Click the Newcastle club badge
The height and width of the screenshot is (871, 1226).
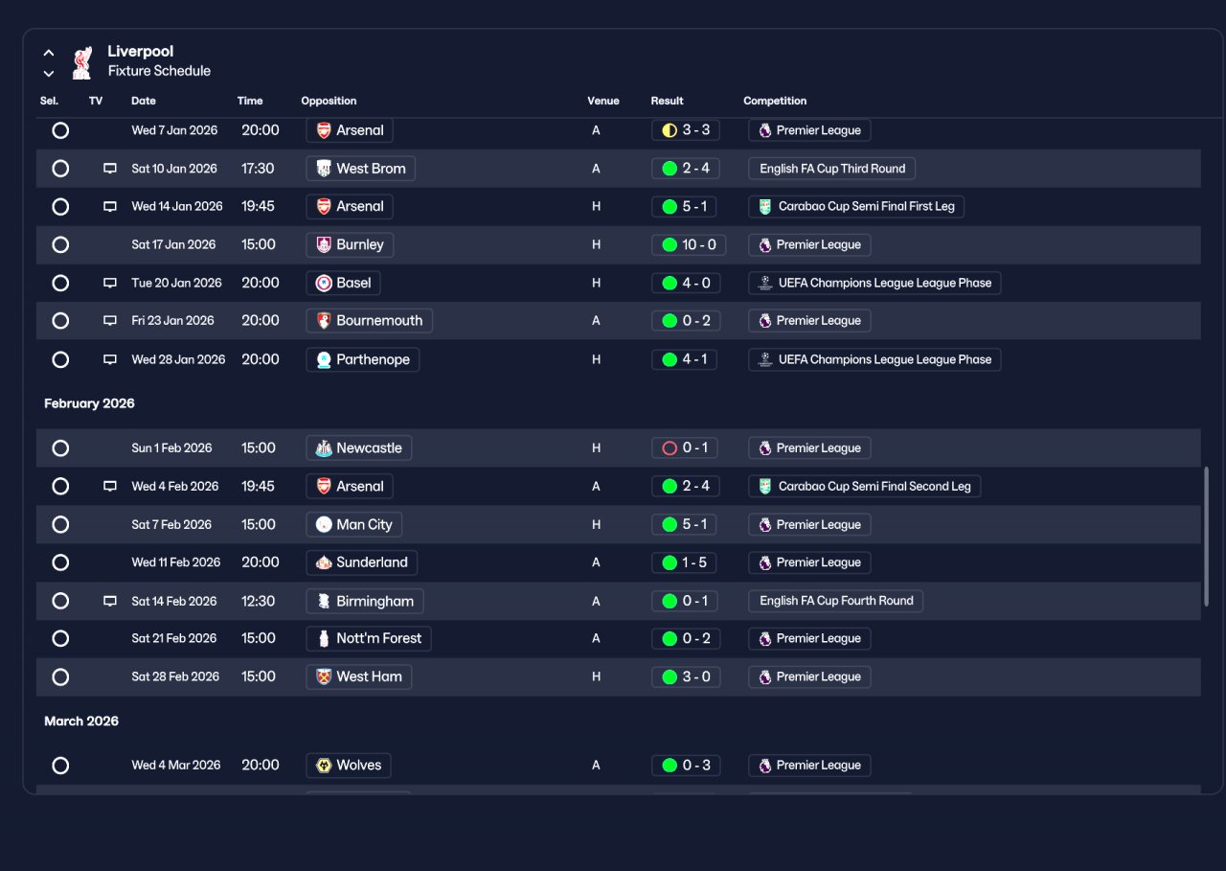(x=324, y=447)
